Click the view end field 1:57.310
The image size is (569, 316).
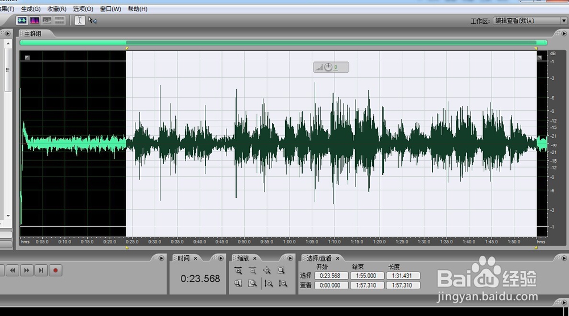[x=366, y=285]
